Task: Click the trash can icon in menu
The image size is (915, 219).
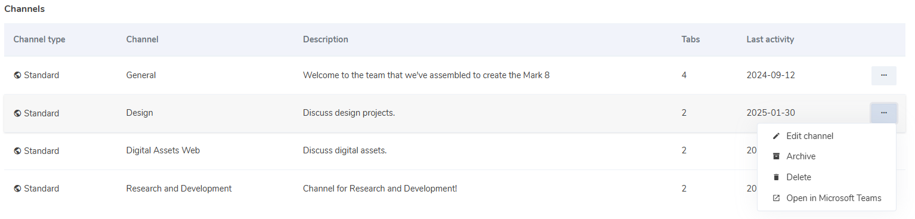Action: coord(776,177)
